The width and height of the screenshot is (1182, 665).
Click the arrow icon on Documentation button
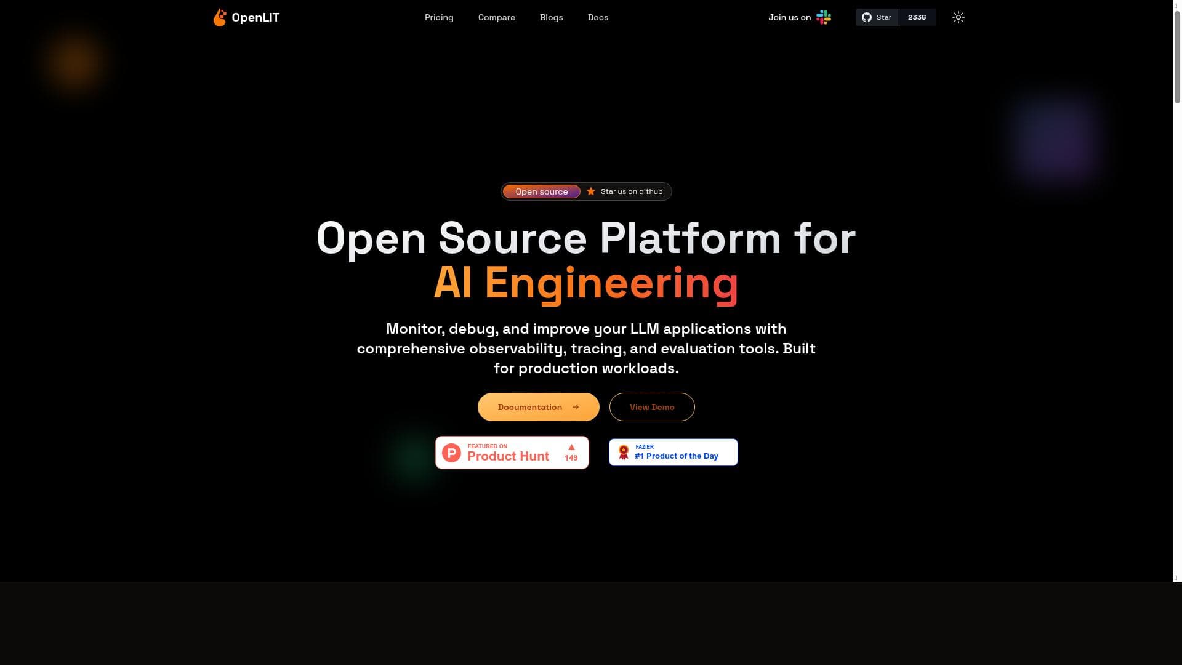[576, 407]
